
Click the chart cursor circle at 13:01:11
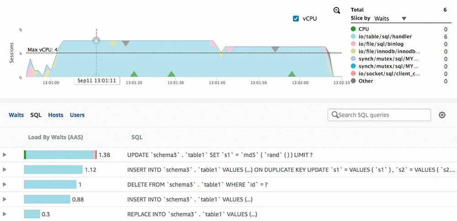96,41
